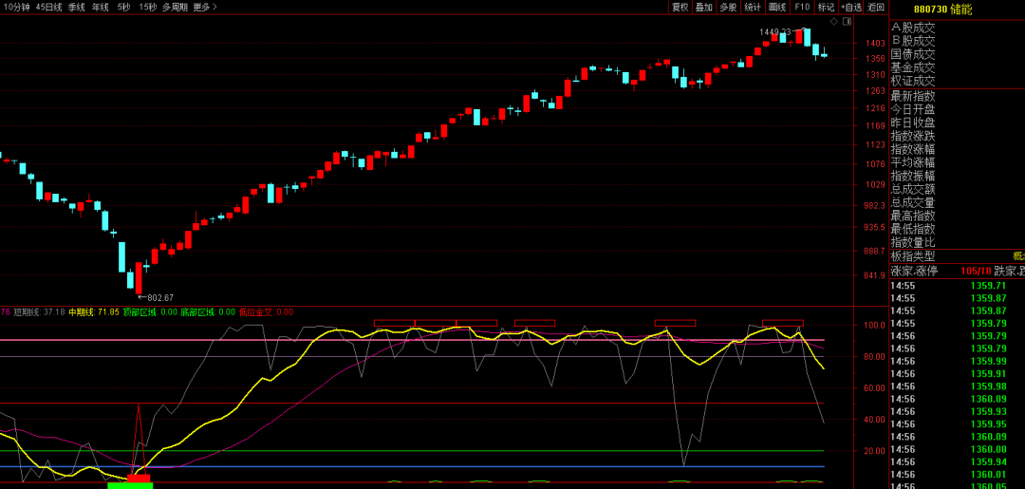
Task: Add the stock to favorites via +自选
Action: [x=851, y=7]
